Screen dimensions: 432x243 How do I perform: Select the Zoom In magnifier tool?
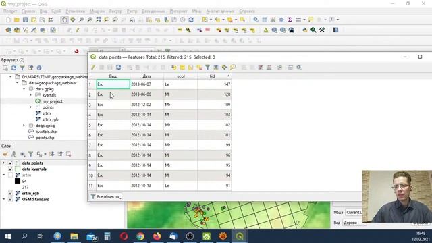coord(81,20)
